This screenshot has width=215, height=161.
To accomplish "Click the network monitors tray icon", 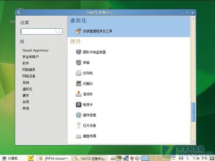I will coord(126,158).
